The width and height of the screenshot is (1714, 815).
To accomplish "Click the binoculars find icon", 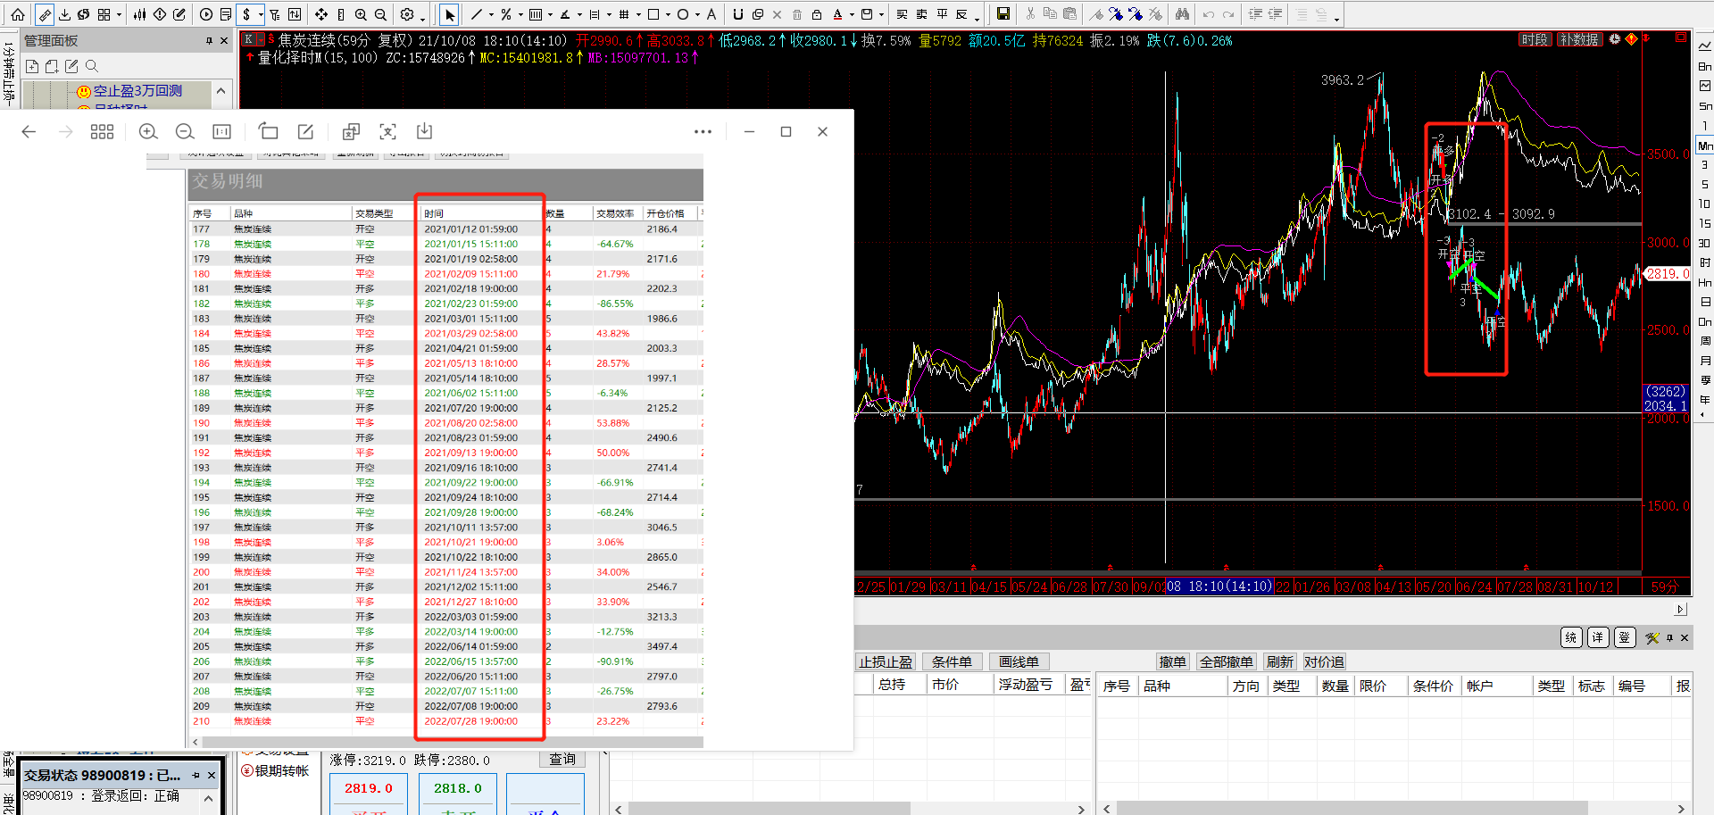I will [1182, 14].
